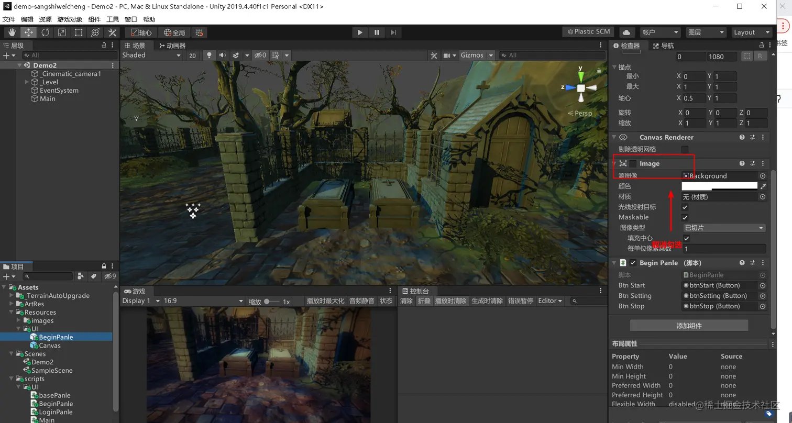Toggle hidden objects visibility counter in the scene toolbar
792x423 pixels.
point(260,55)
